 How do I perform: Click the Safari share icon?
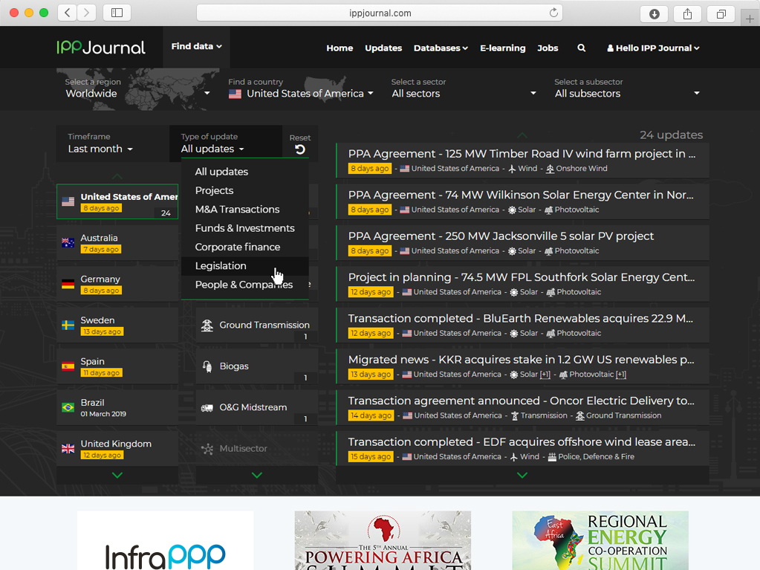pos(687,13)
